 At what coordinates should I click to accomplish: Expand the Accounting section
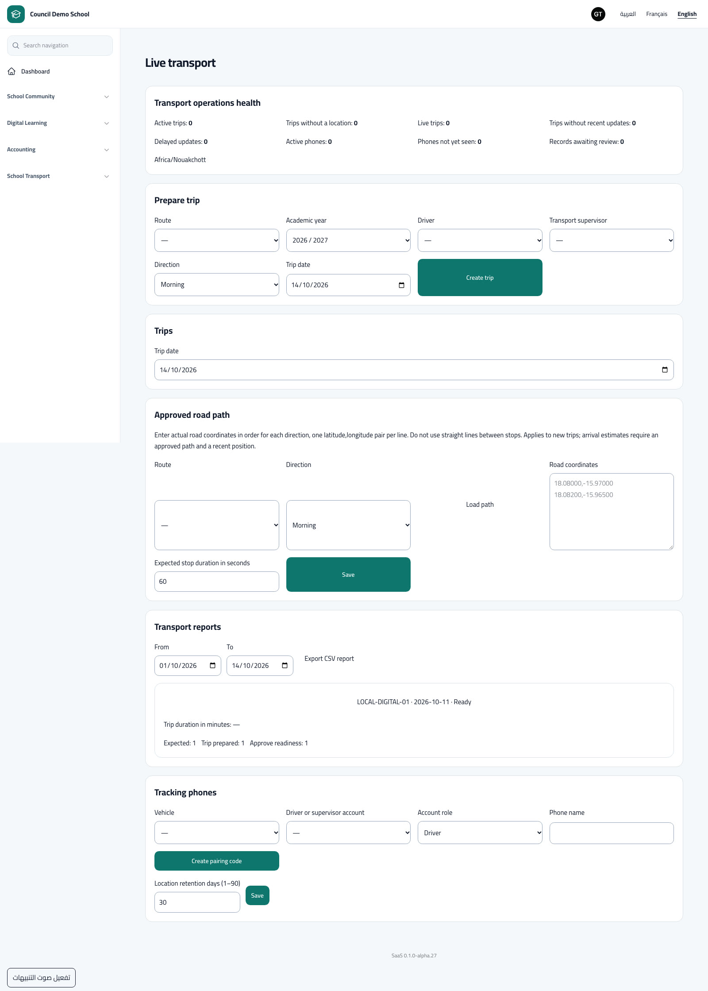click(x=58, y=150)
